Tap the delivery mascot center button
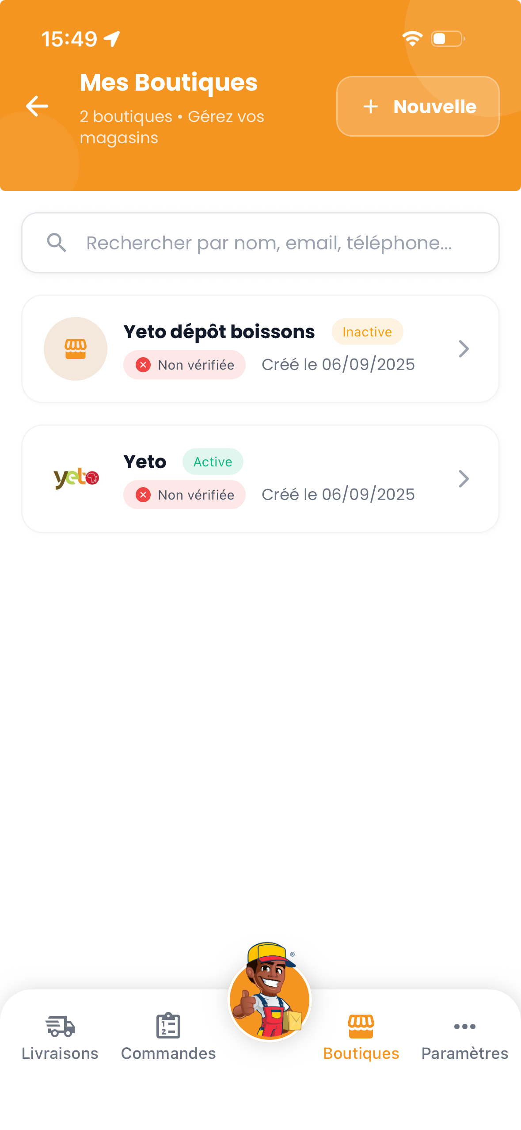521x1130 pixels. click(x=270, y=992)
